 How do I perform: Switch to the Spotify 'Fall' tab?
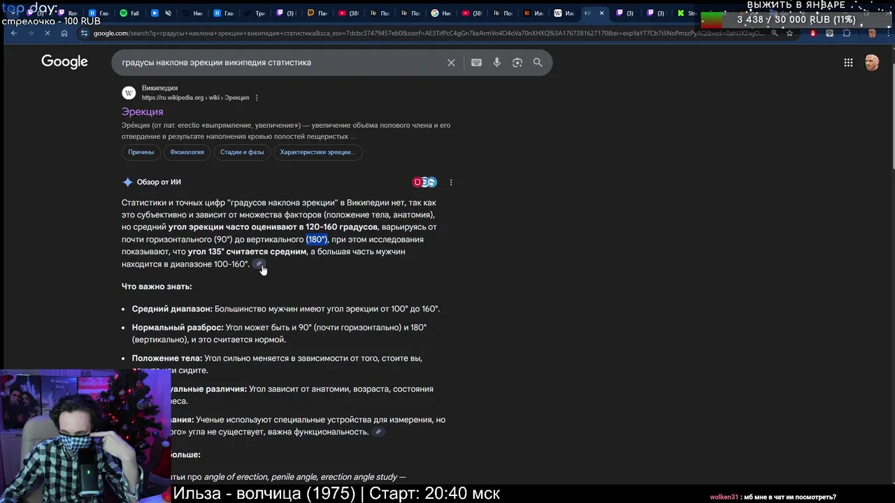coord(130,13)
